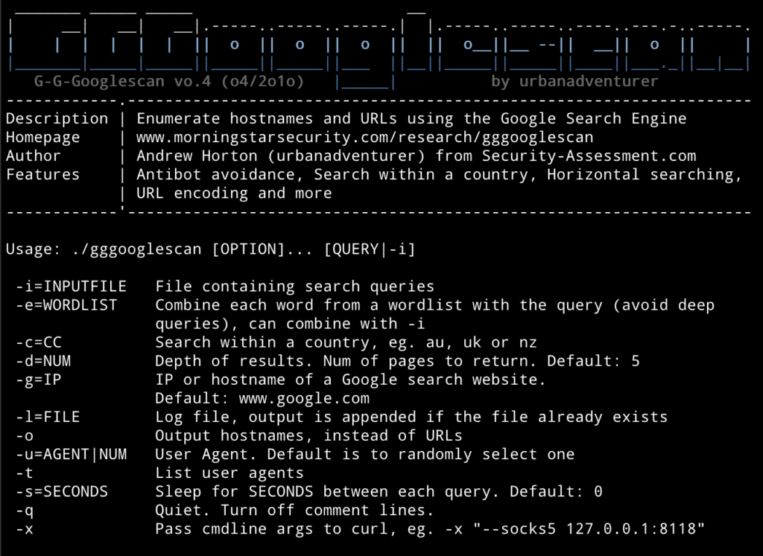Click the --socks5 127.0.0.1:8118 example

(x=589, y=528)
